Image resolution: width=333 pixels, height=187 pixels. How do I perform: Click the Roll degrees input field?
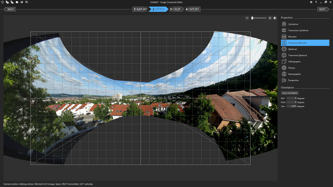coord(291,98)
